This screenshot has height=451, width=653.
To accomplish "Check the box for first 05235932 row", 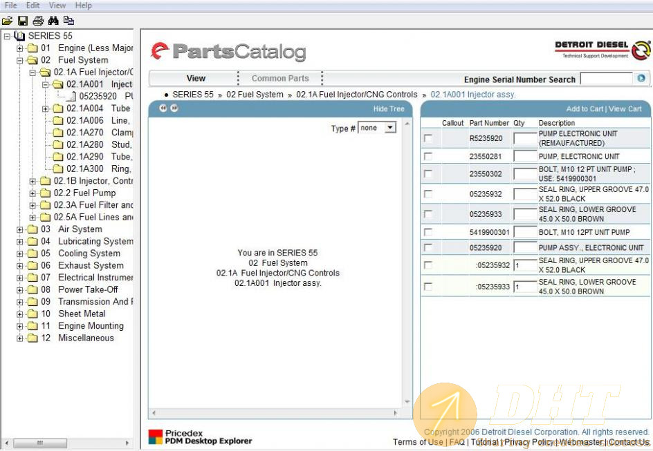I will (427, 193).
